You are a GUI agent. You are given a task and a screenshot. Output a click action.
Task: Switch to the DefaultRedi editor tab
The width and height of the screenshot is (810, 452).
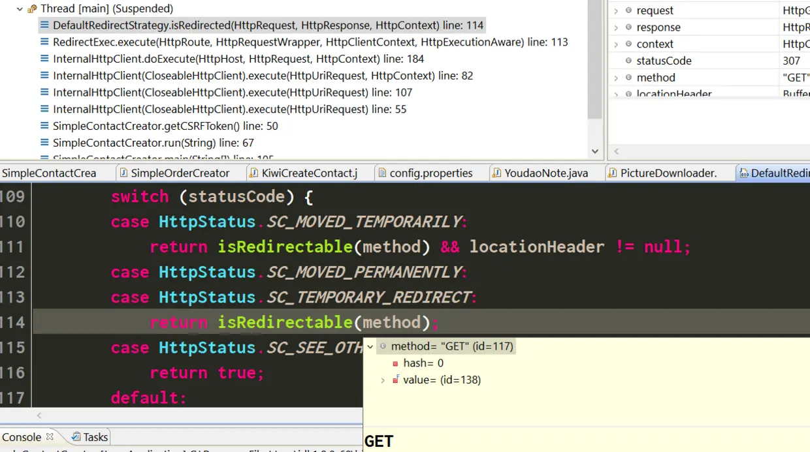(773, 173)
